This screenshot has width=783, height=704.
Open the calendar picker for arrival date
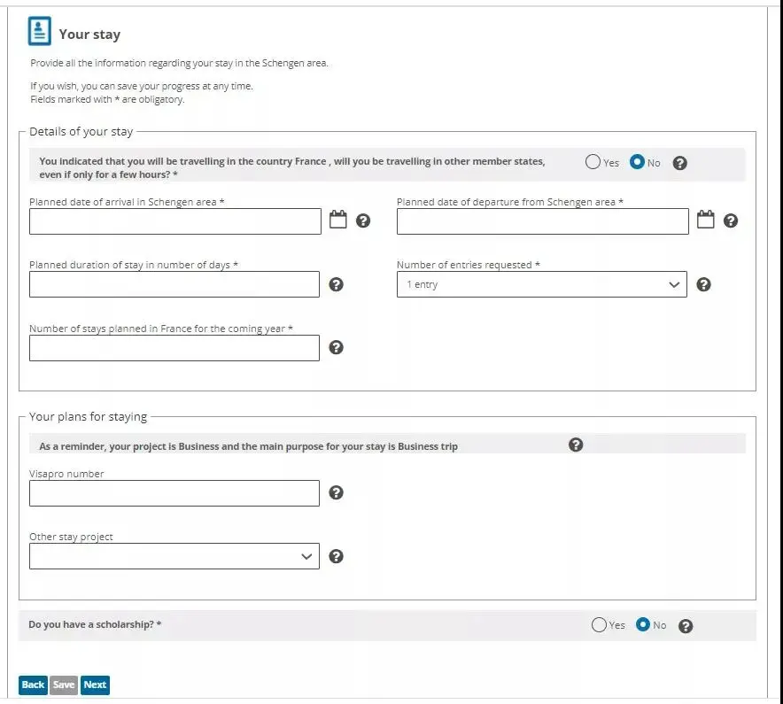(337, 220)
